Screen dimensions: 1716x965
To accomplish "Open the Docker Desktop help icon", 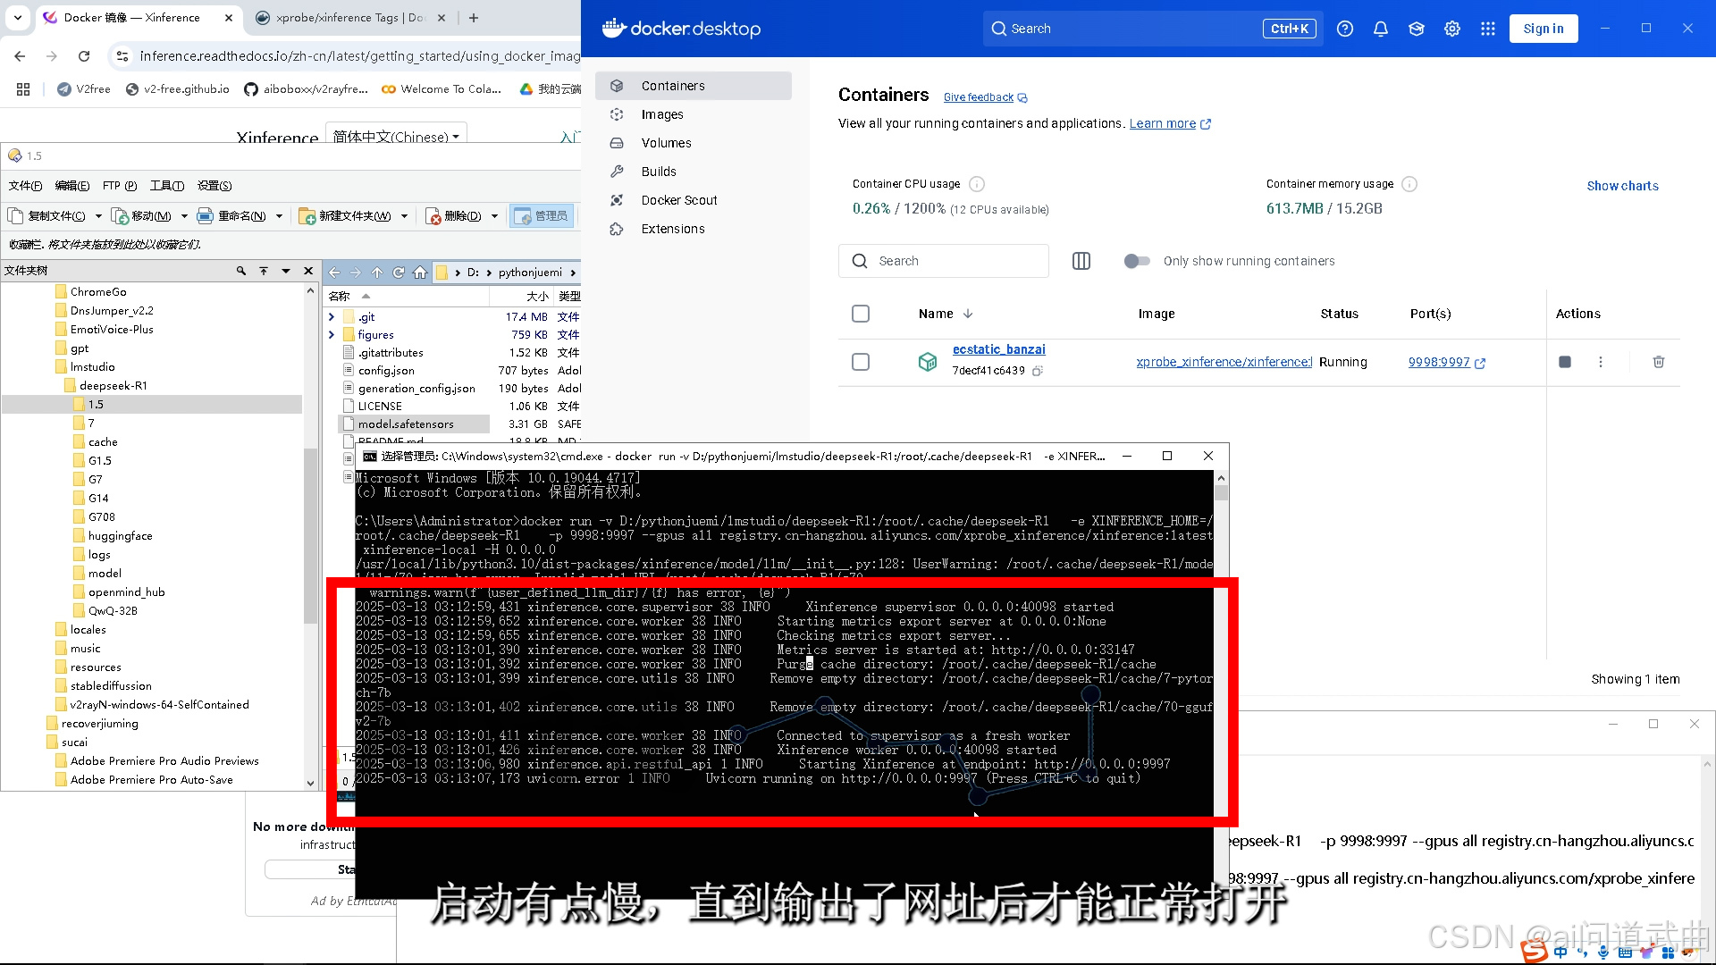I will tap(1344, 29).
